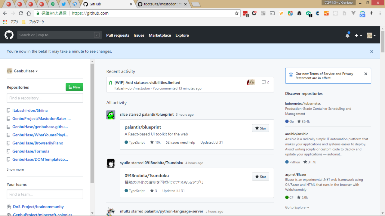Image resolution: width=385 pixels, height=216 pixels.
Task: Star the palantir/blueprint repository
Action: tap(260, 128)
